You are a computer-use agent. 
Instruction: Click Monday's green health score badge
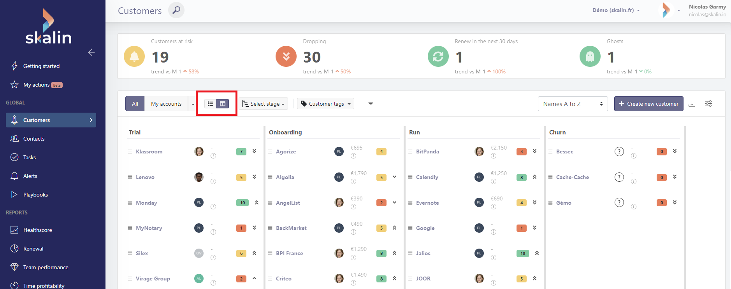242,203
